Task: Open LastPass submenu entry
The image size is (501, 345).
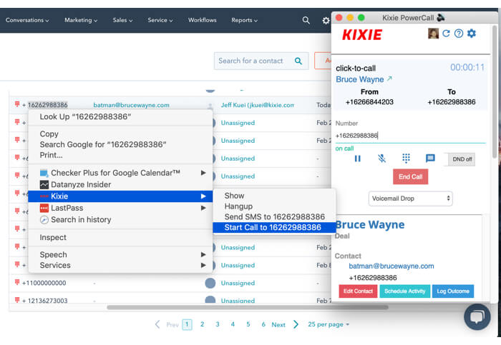Action: (120, 208)
